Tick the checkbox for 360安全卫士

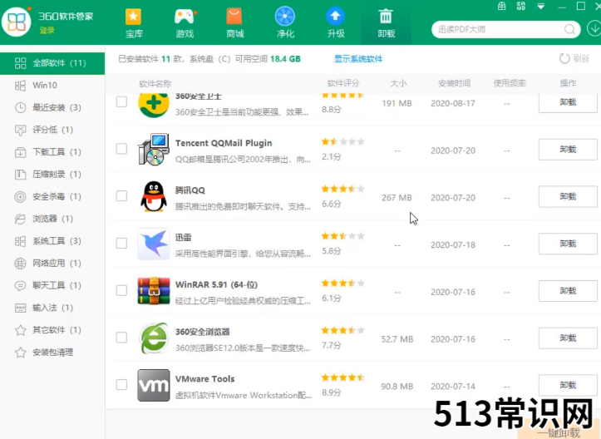[121, 101]
